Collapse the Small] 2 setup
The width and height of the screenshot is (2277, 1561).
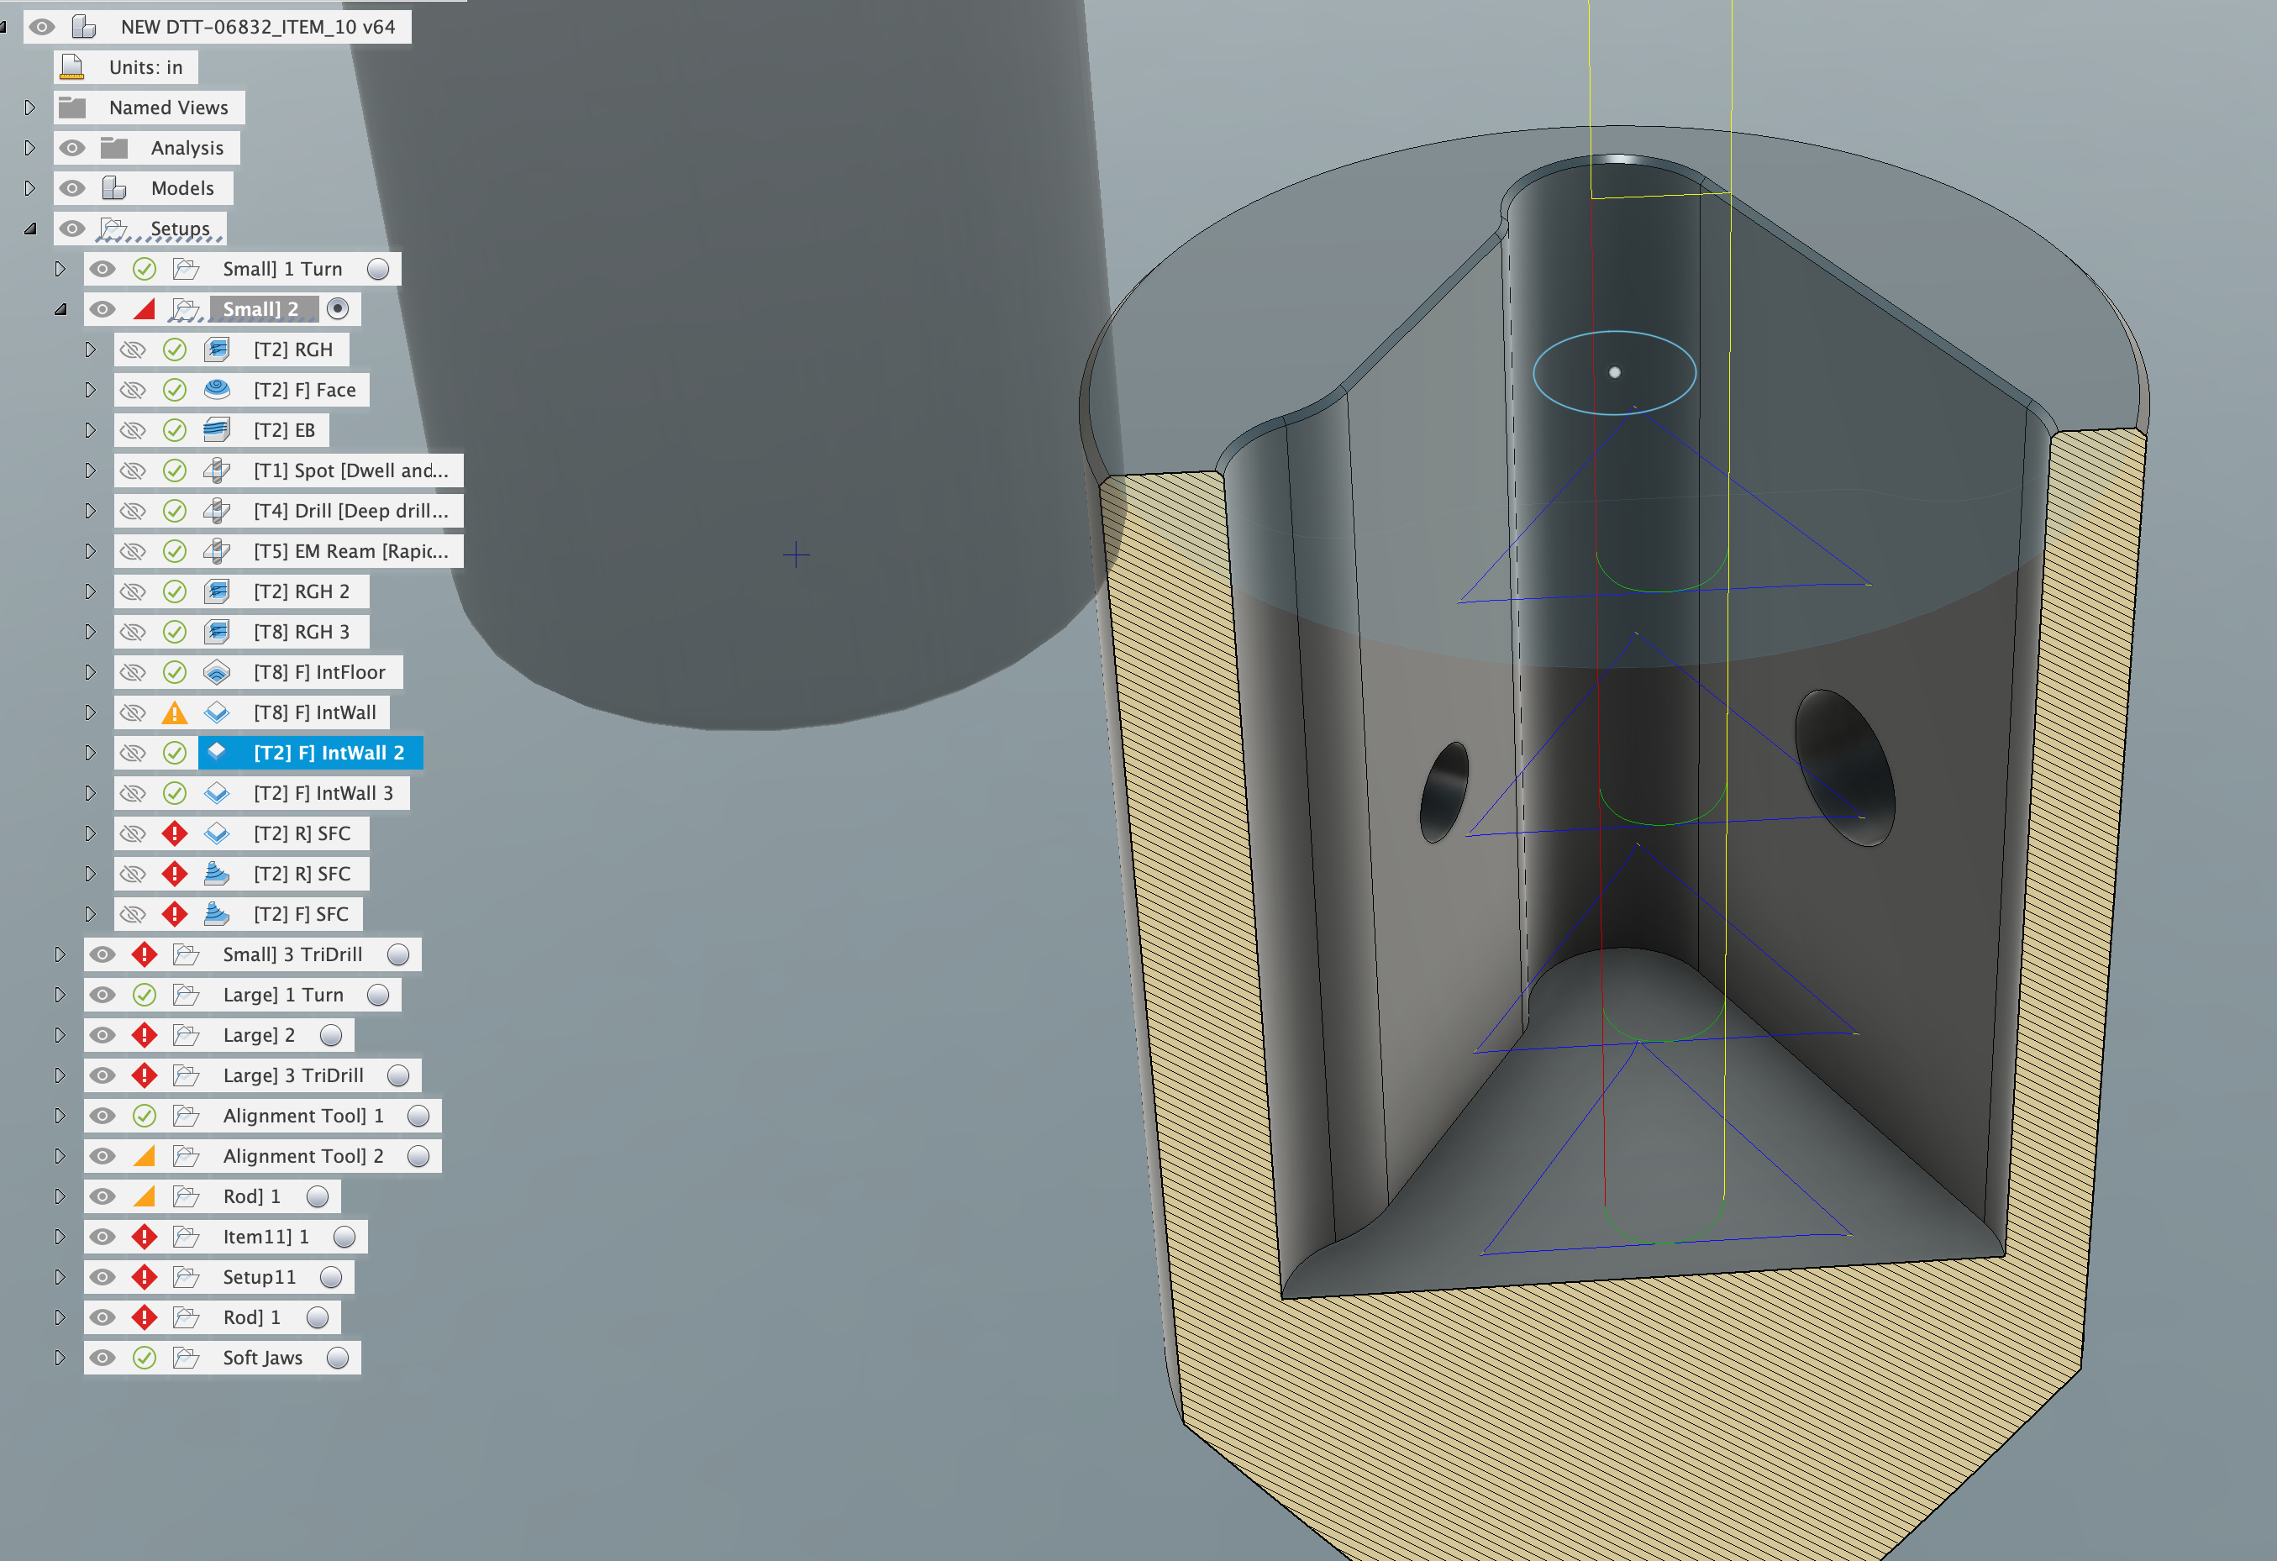(60, 308)
